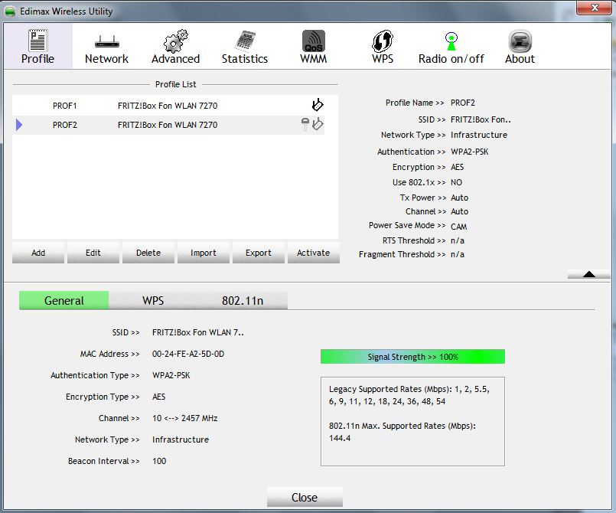Open the Network router icon

click(107, 41)
